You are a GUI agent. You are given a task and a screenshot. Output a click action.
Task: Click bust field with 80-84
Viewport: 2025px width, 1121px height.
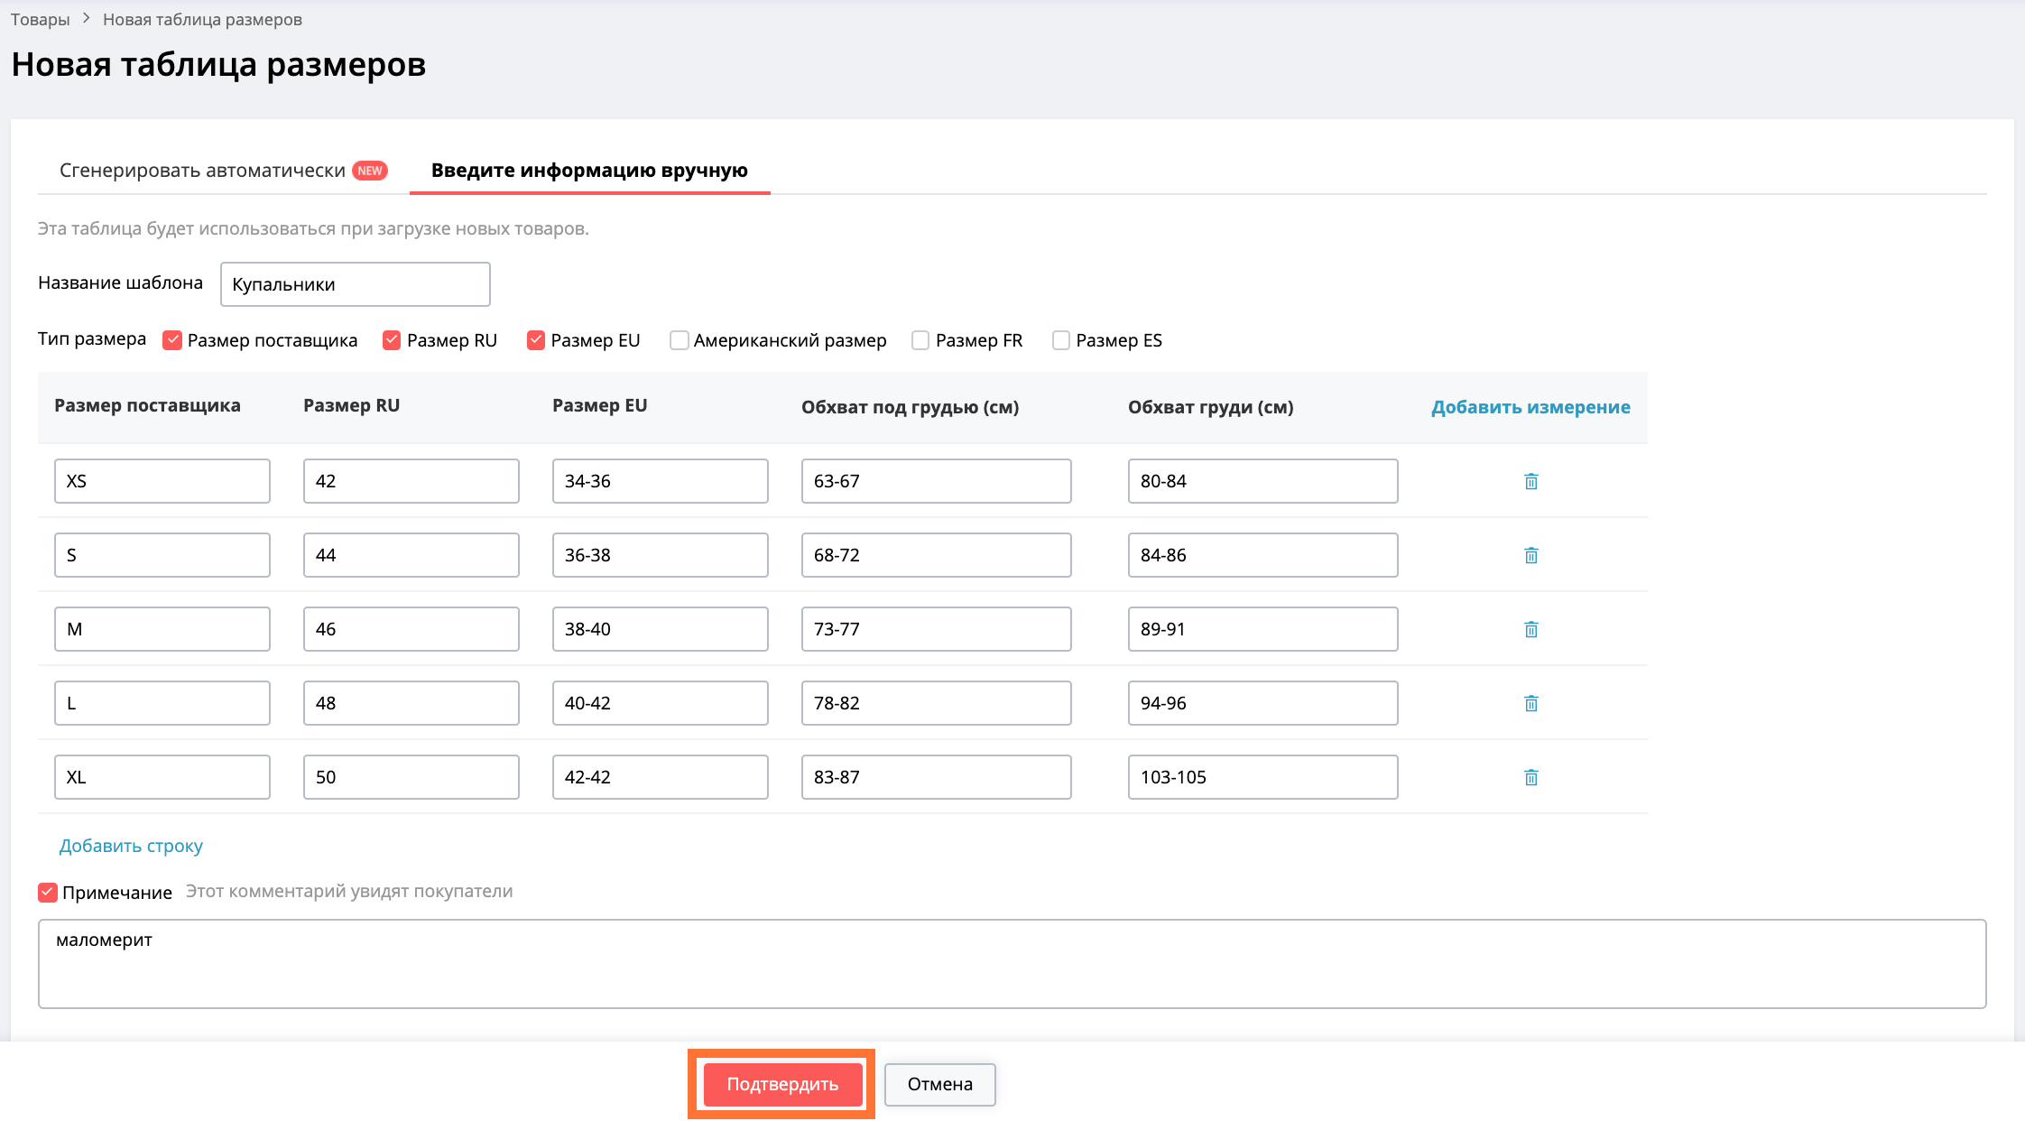tap(1263, 481)
